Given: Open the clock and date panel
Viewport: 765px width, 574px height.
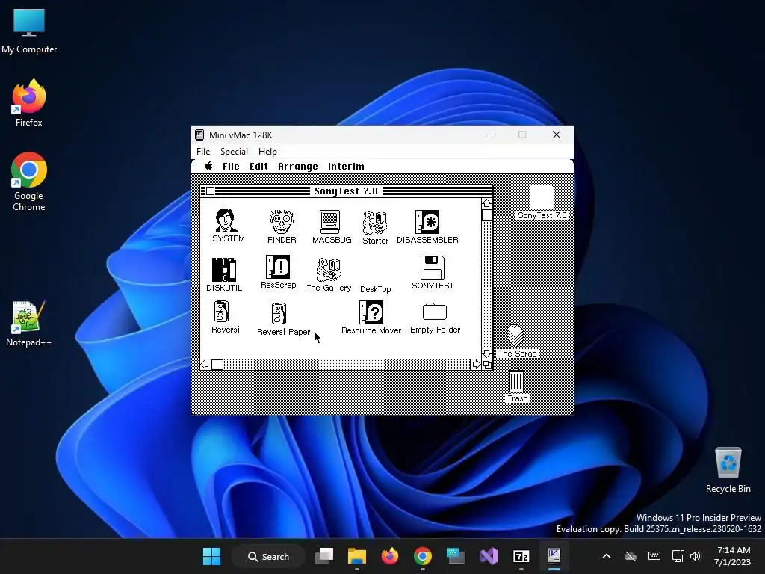Looking at the screenshot, I should pos(733,556).
